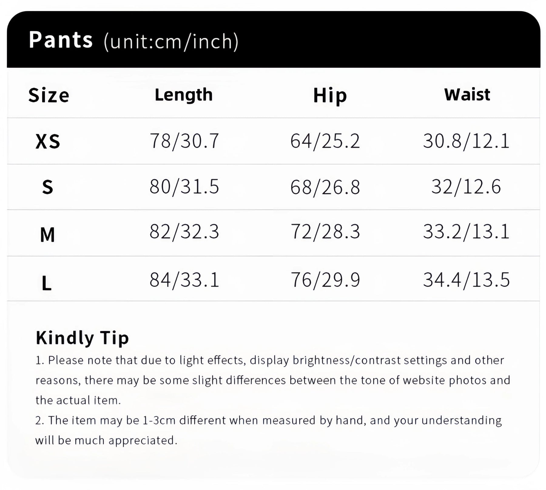Click the L length value 84/33.1
This screenshot has width=546, height=490.
point(184,280)
